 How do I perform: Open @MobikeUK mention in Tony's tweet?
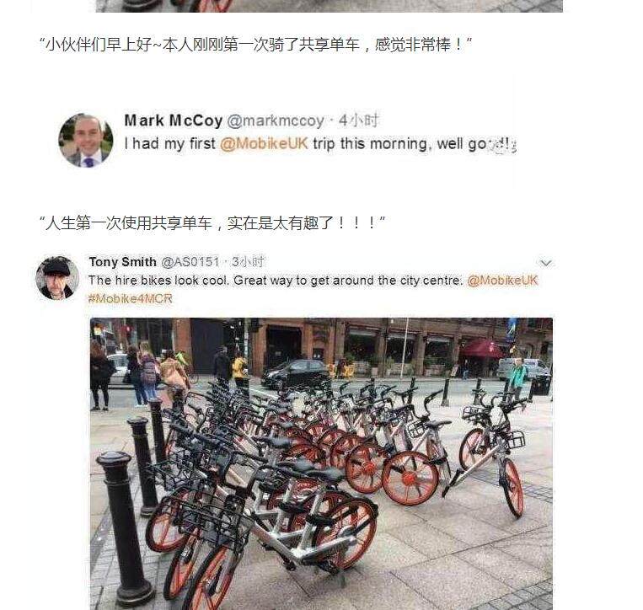point(502,281)
